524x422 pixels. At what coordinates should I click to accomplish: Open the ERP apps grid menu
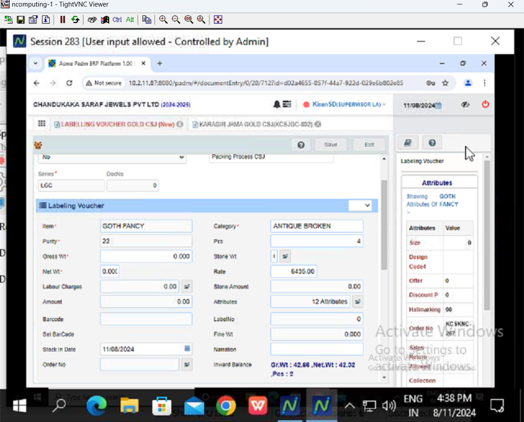pyautogui.click(x=41, y=124)
